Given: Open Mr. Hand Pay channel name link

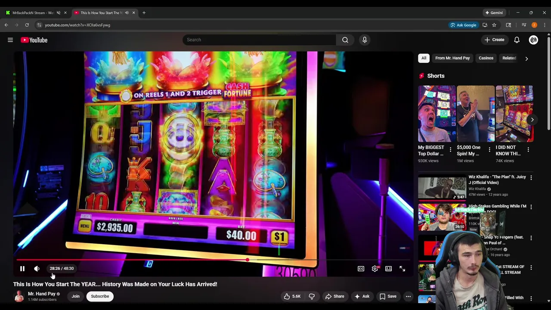Looking at the screenshot, I should coord(42,294).
